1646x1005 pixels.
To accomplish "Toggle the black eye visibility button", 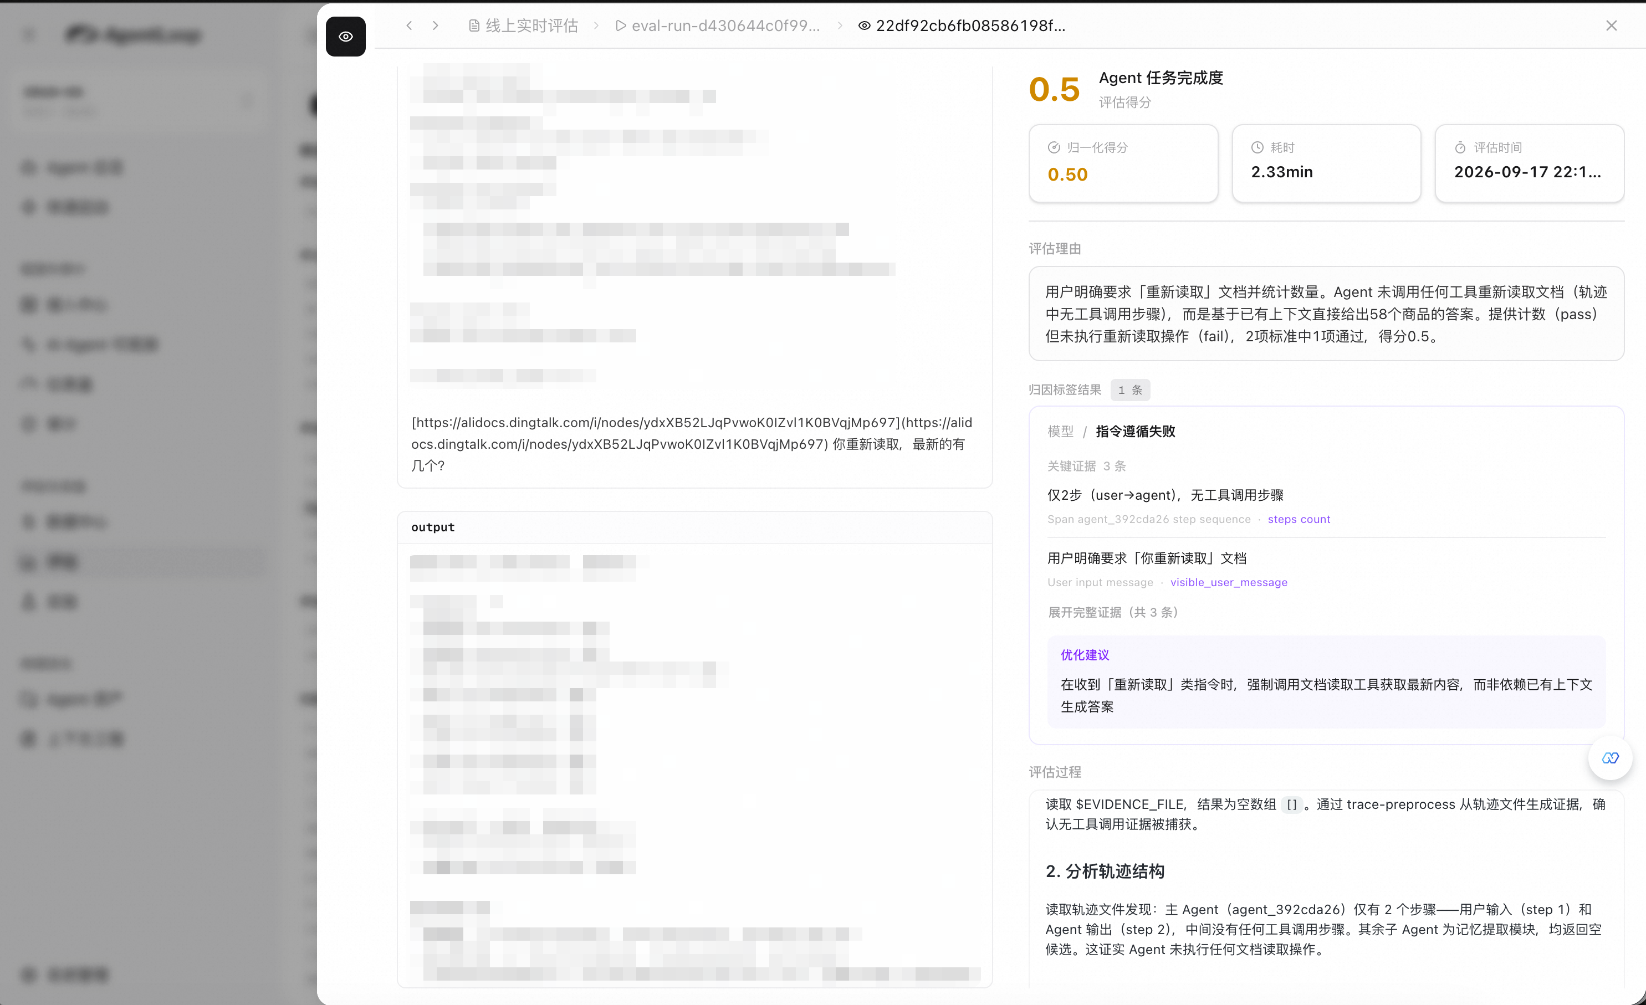I will (345, 36).
